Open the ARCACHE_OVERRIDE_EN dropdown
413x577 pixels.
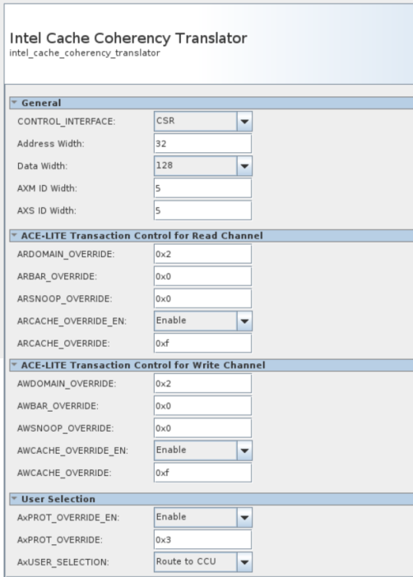pyautogui.click(x=203, y=321)
